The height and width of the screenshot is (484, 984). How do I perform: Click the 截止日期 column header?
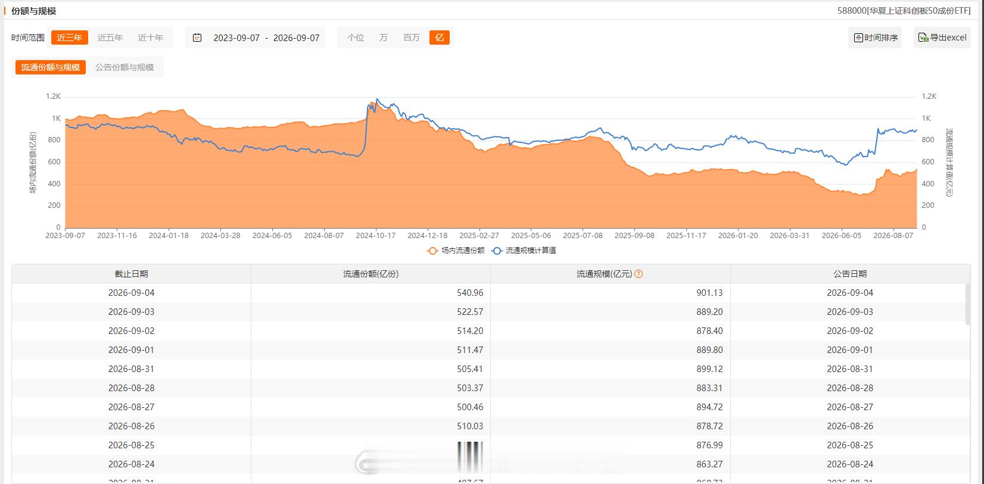coord(132,274)
